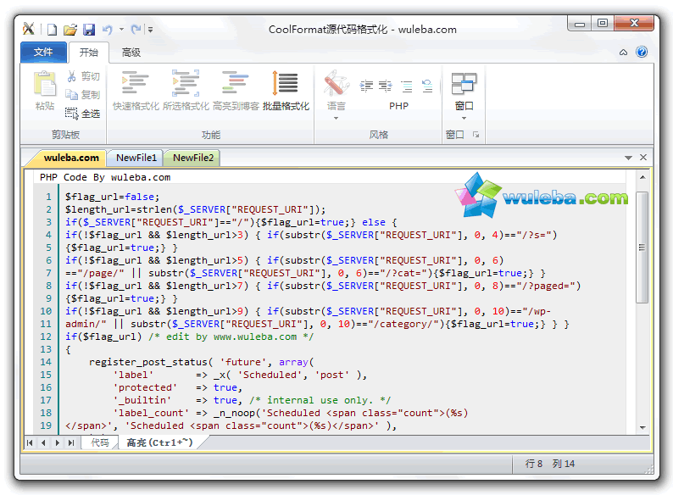Click the third style icon with lines

[x=407, y=86]
